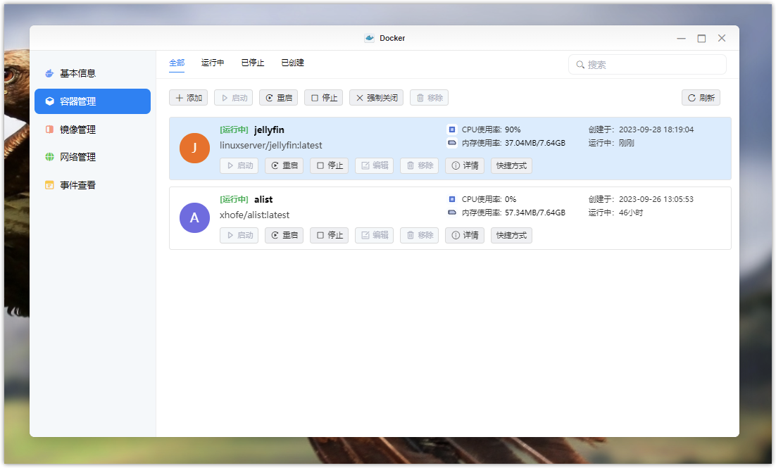This screenshot has width=776, height=468.
Task: Click alist 内存使用率 57.34MB/7.64GB text
Action: (x=513, y=213)
